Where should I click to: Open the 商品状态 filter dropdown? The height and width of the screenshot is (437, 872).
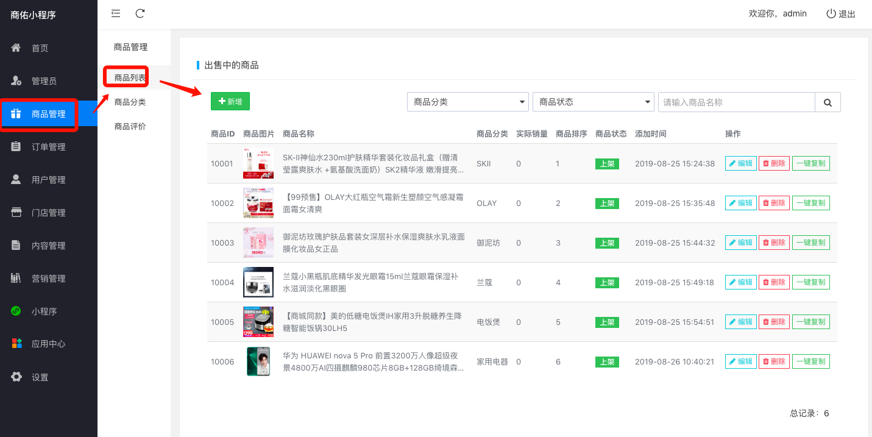coord(594,102)
